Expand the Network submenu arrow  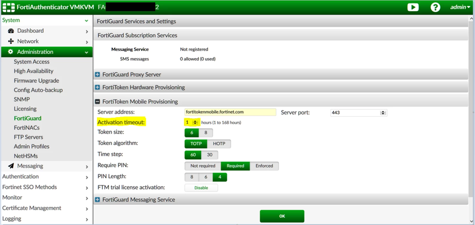click(x=87, y=42)
